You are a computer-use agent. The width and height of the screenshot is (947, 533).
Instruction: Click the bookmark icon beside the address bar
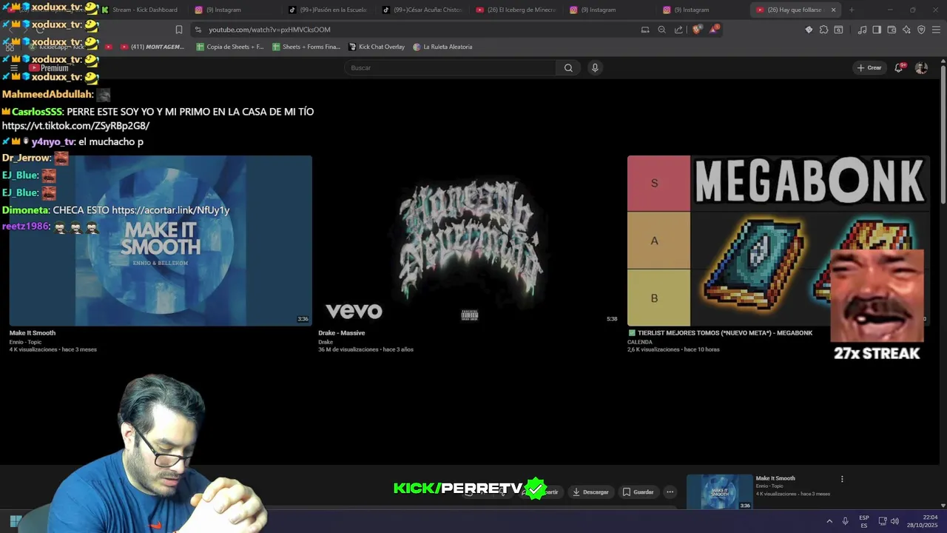click(x=179, y=30)
